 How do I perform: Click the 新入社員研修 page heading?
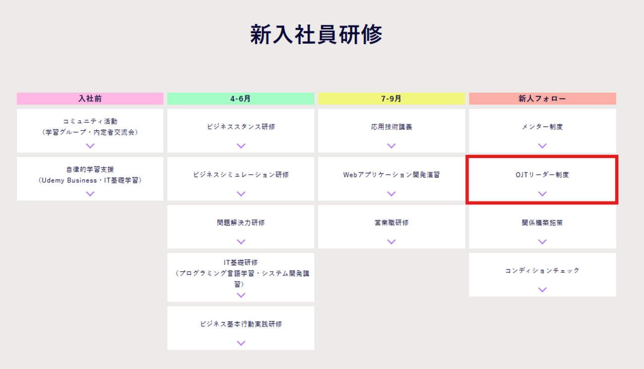click(316, 35)
